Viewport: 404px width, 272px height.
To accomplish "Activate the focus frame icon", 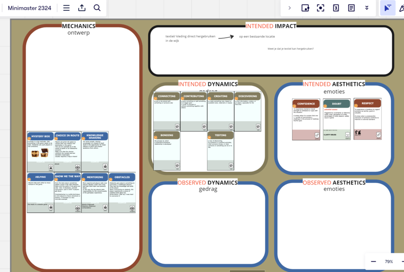I will tap(321, 8).
